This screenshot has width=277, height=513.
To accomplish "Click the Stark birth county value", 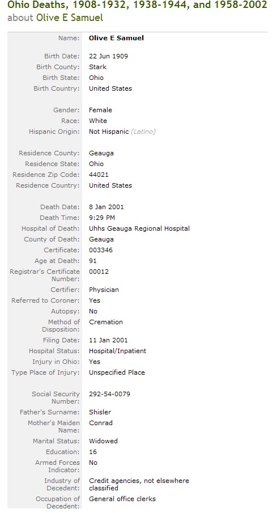I will click(x=97, y=67).
